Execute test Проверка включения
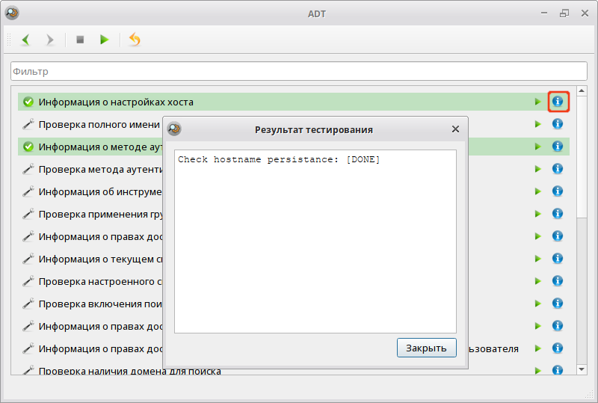Screen dimensions: 598x403 point(537,304)
